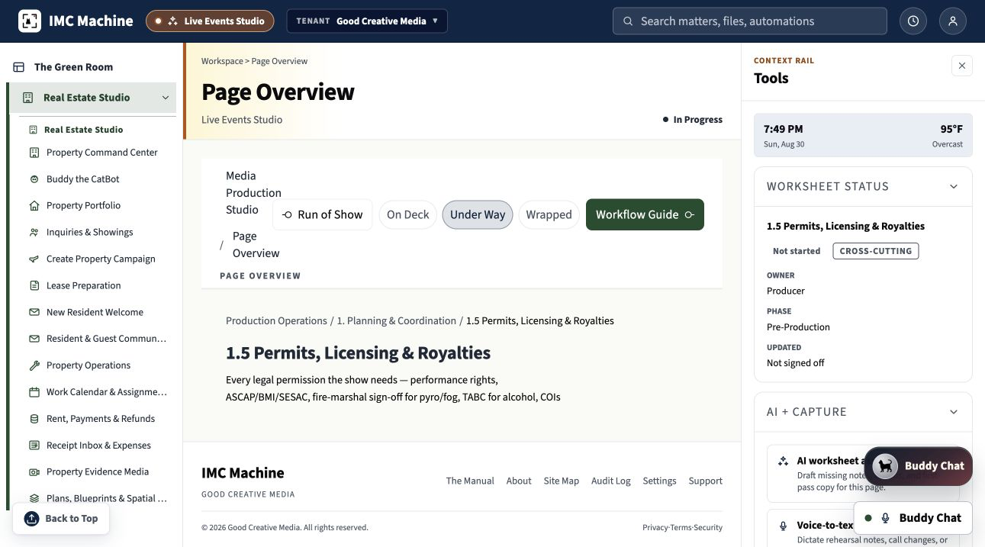Open Property Command Center in sidebar
Image resolution: width=985 pixels, height=547 pixels.
[102, 153]
